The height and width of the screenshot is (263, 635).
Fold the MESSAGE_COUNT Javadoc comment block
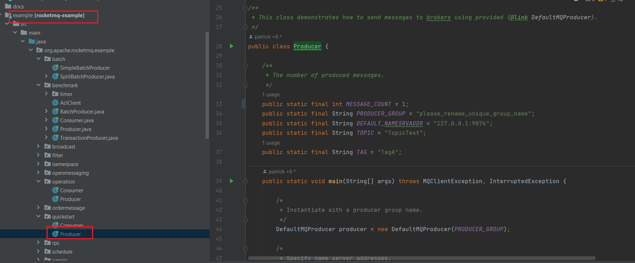(x=246, y=66)
